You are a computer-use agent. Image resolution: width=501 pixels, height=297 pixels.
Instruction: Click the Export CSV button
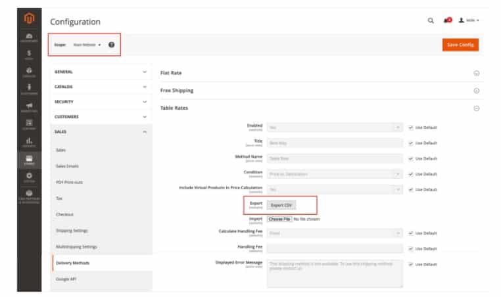tap(281, 205)
